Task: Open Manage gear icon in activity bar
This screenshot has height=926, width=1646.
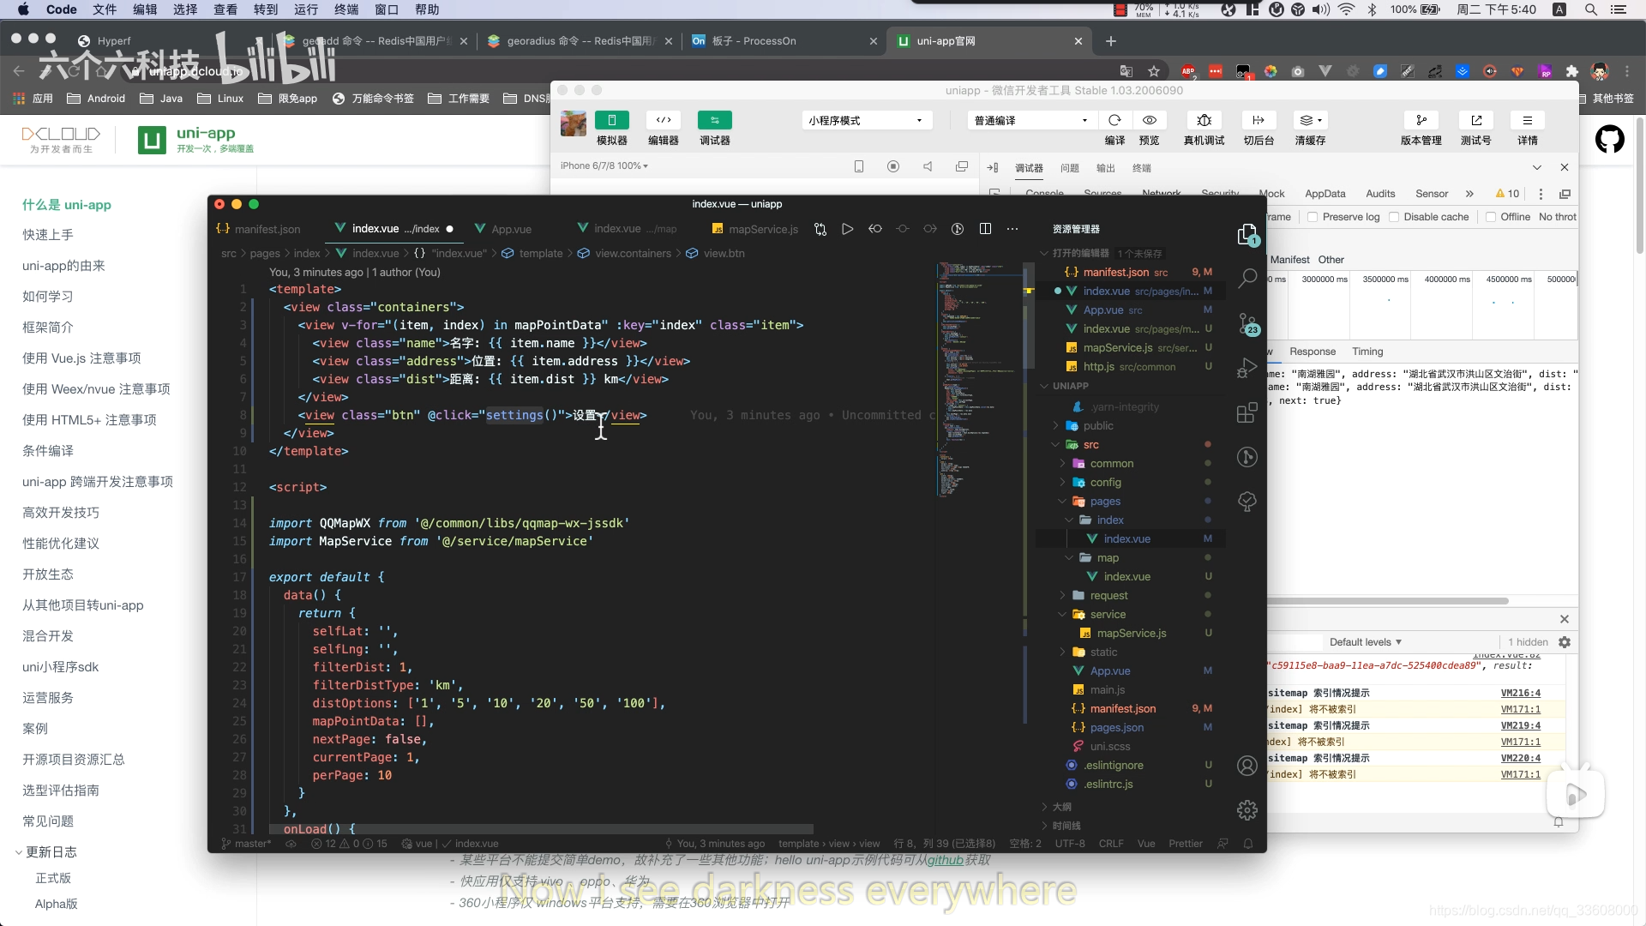Action: tap(1247, 809)
